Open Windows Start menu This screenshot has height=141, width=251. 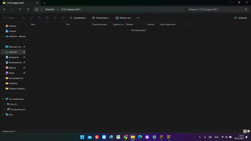[82, 137]
